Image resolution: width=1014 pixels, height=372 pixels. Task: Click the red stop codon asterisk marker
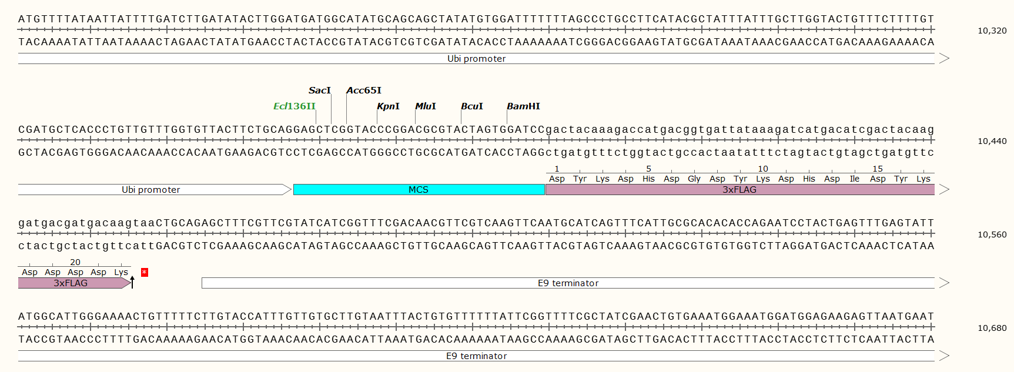[144, 272]
